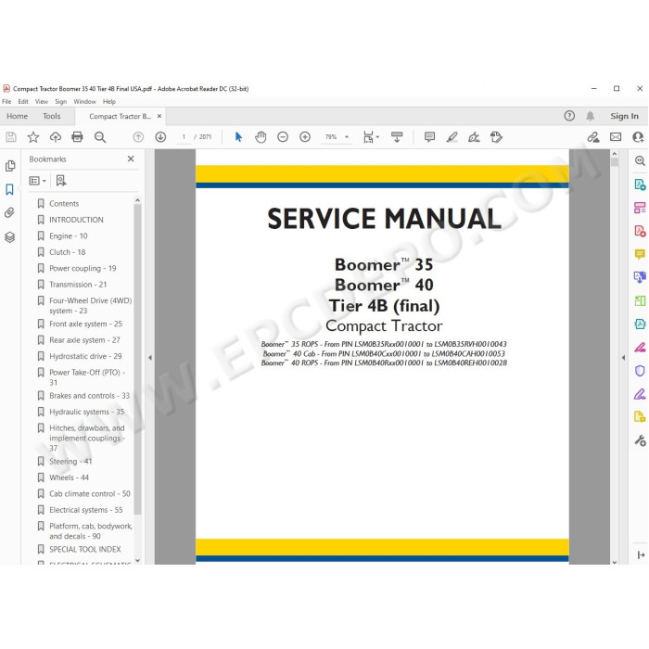Screen dimensions: 649x649
Task: Zoom in with plus button
Action: coord(305,137)
